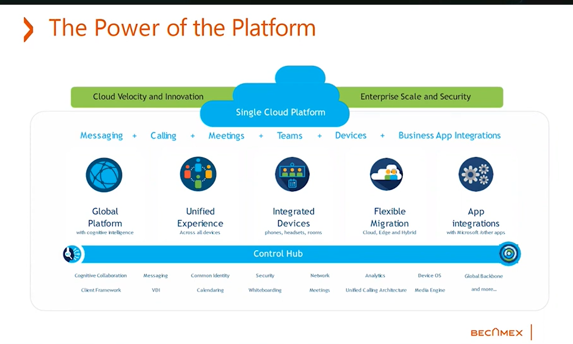Click the blue Control Hub bar
Image resolution: width=573 pixels, height=344 pixels.
tap(278, 254)
